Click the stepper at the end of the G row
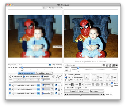126x107 pixels. click(x=59, y=89)
